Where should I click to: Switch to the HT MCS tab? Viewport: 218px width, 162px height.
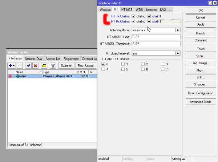[x=127, y=10]
